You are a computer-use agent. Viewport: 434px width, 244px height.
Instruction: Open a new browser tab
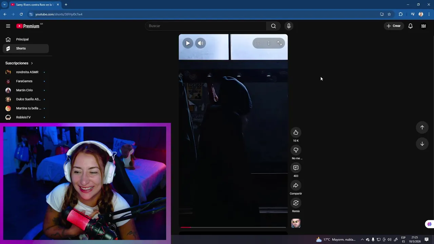tap(66, 5)
